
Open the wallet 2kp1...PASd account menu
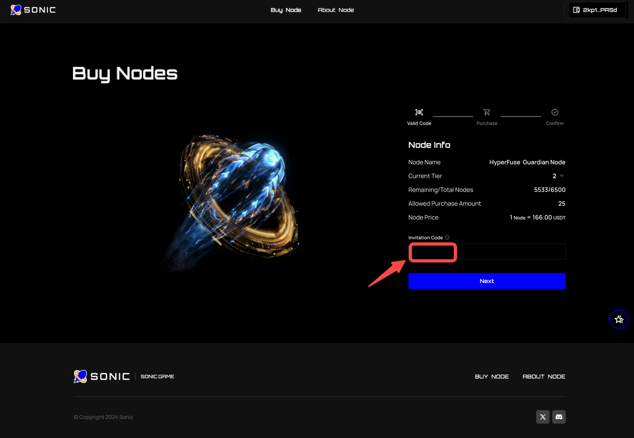(595, 10)
